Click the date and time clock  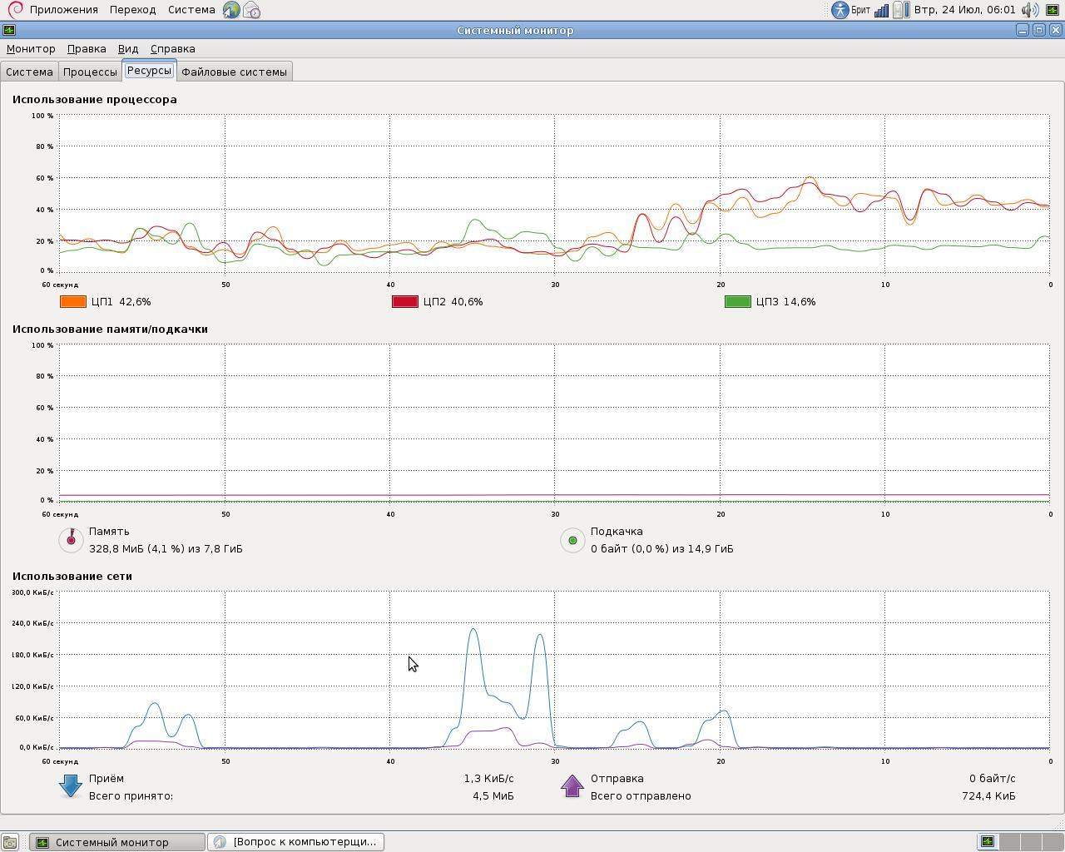964,10
